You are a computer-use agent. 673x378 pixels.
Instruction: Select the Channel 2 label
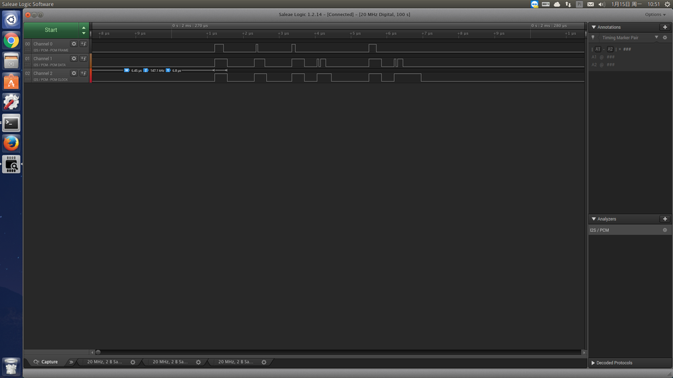point(43,73)
